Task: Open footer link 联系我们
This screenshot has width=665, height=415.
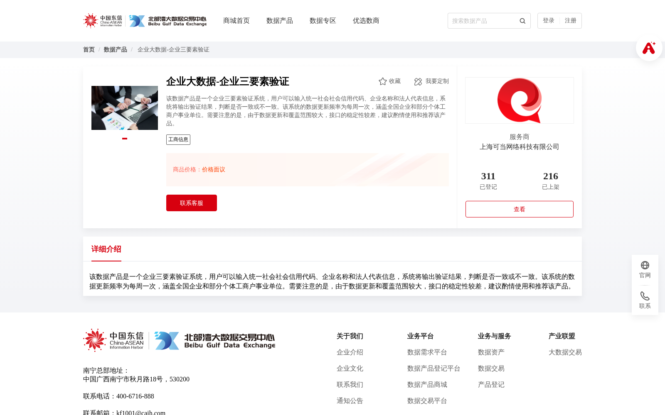Action: click(350, 385)
